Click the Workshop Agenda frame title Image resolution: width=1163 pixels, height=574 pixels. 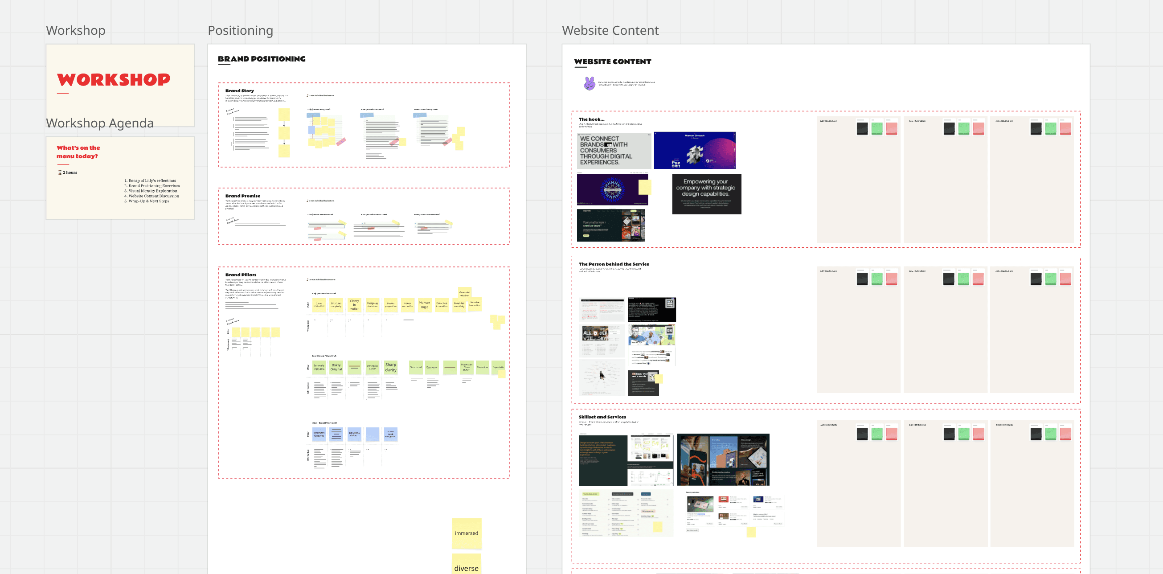coord(100,123)
